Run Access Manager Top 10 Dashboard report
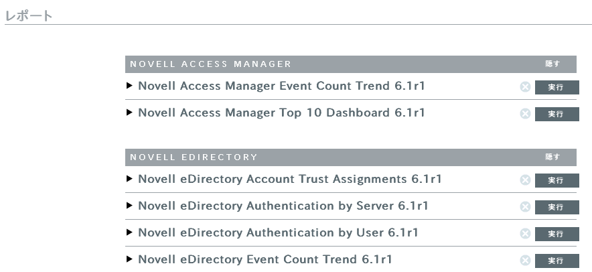Viewport: 592px width, 272px height. coord(557,115)
